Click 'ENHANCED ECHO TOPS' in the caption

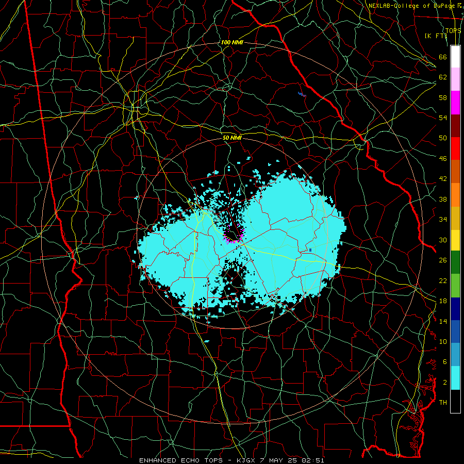[181, 460]
